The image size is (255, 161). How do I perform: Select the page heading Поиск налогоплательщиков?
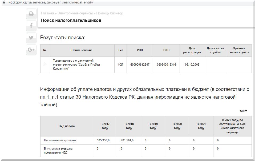click(x=71, y=21)
